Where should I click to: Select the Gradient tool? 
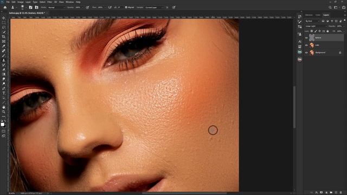point(4,74)
